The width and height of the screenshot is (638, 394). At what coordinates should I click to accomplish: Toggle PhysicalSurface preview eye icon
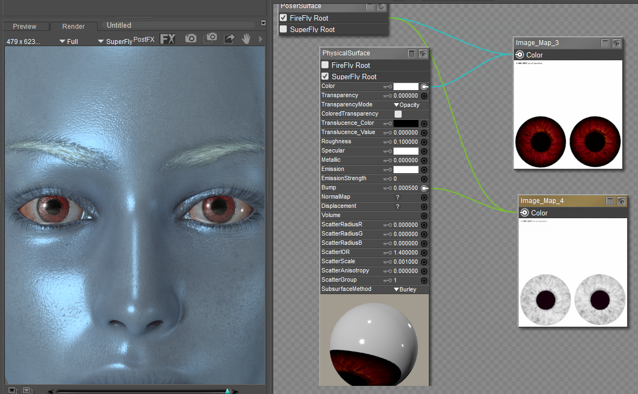pos(423,53)
